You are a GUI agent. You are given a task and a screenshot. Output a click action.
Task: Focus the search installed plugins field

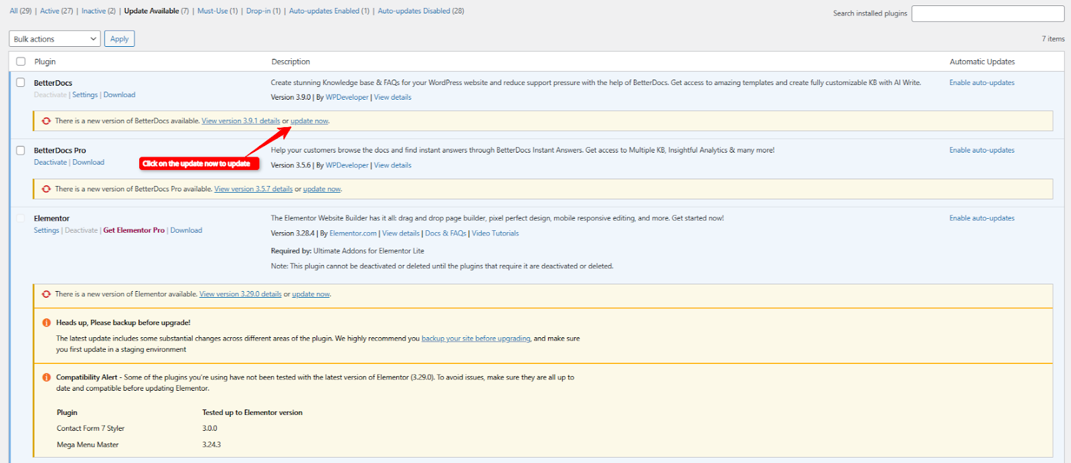988,13
